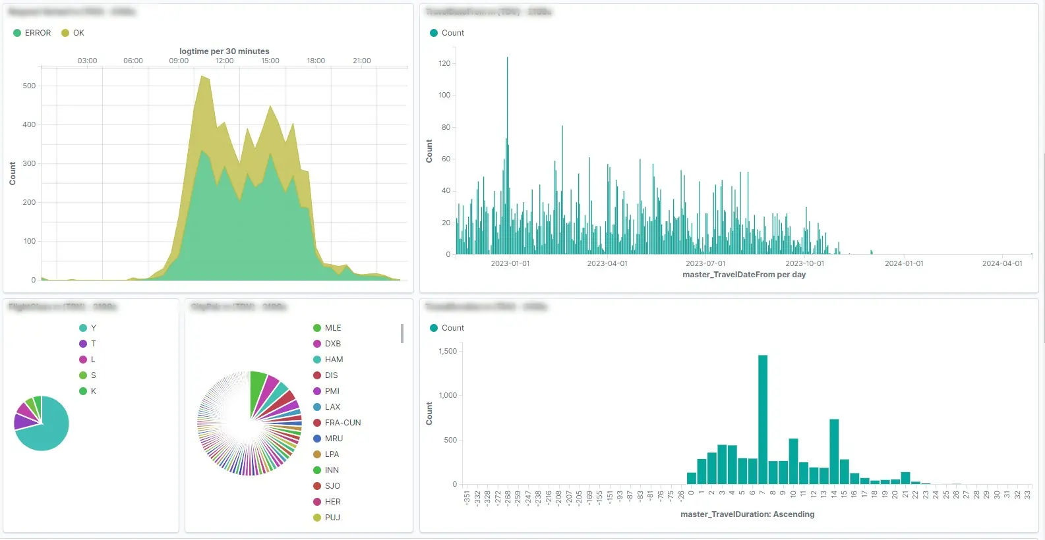Click the 'logtime per 30 minutes' axis title
The image size is (1045, 540).
[224, 51]
